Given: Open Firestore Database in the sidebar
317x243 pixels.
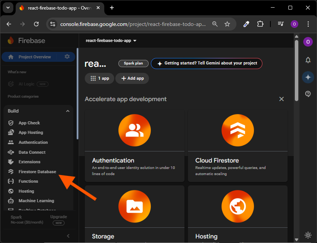Looking at the screenshot, I should pos(37,172).
